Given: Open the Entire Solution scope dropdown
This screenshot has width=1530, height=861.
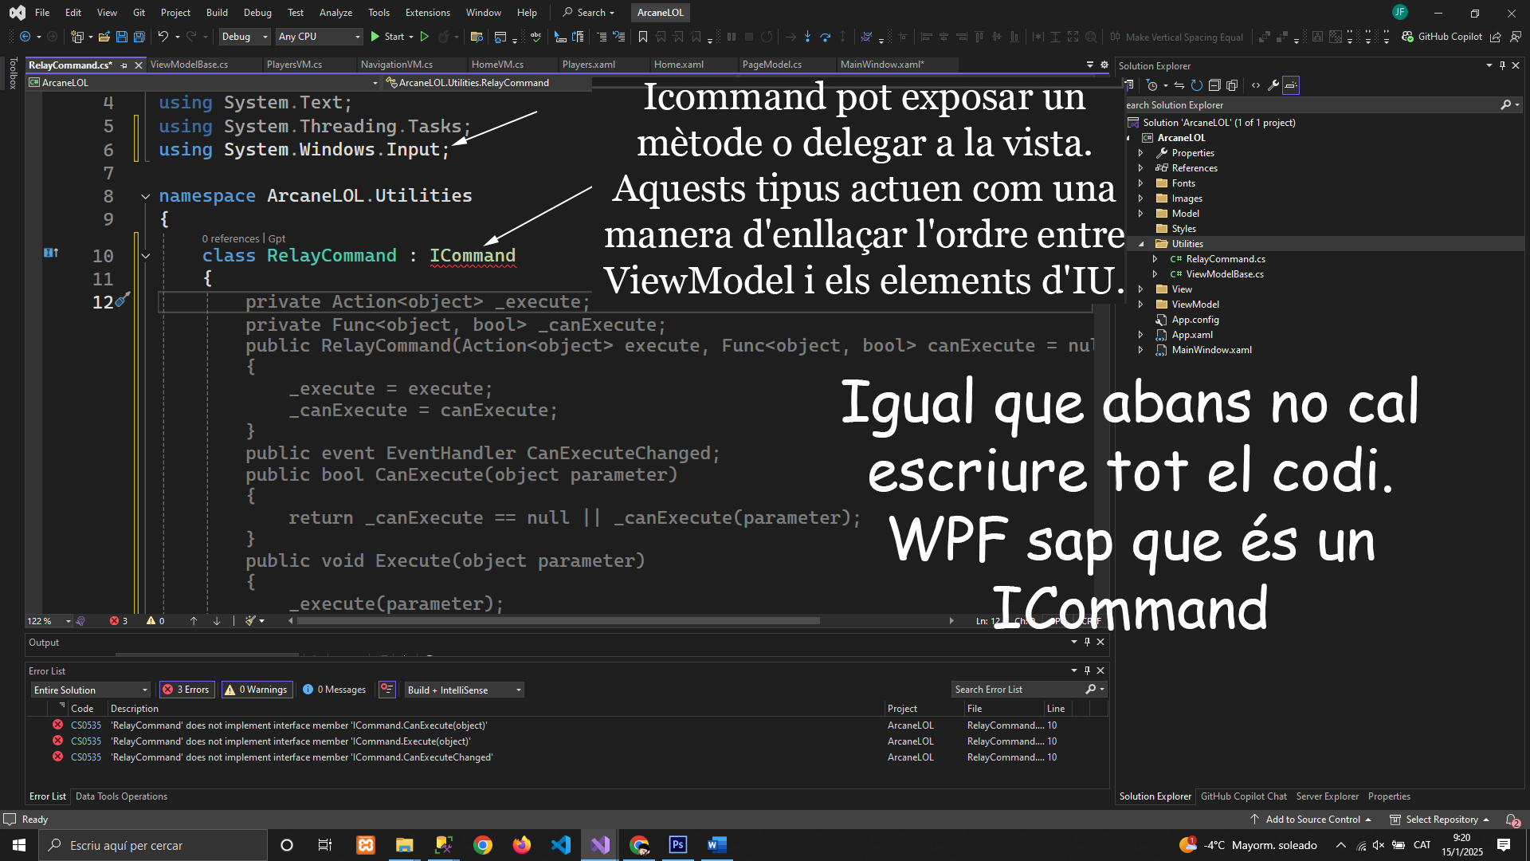Looking at the screenshot, I should coord(90,690).
